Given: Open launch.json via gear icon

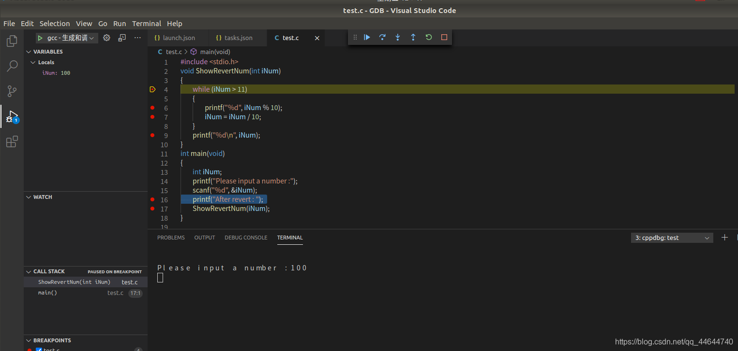Looking at the screenshot, I should coord(107,38).
